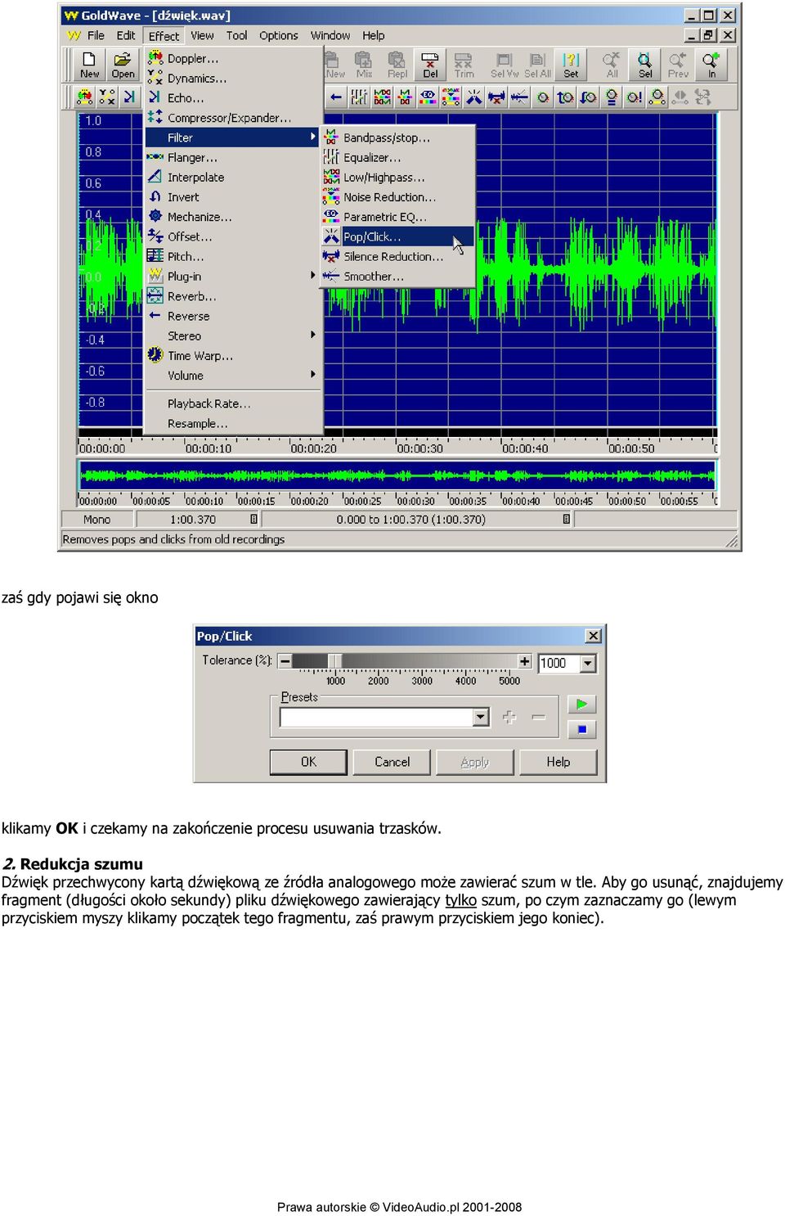Click the Parametric EQ eye icon in toolbar

point(428,97)
